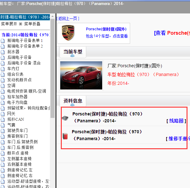
Task: Click document icon next to 空调
Action: (3, 86)
